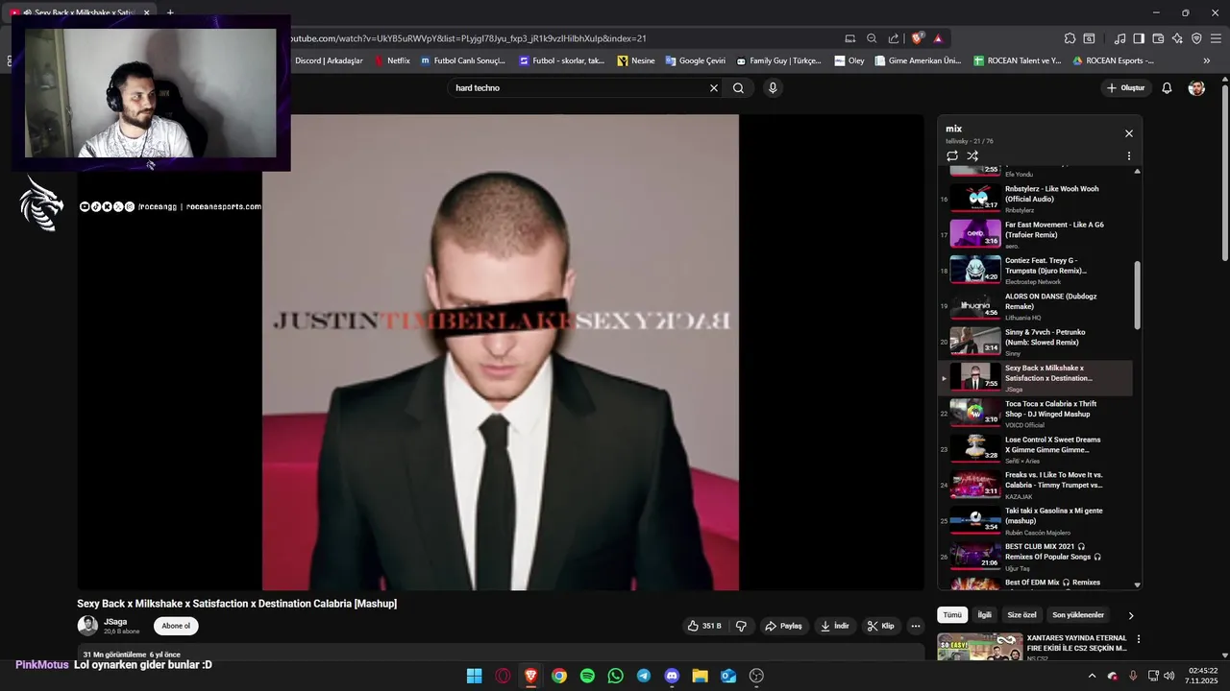
Task: Click the zoom magnifier icon in address bar
Action: (872, 38)
